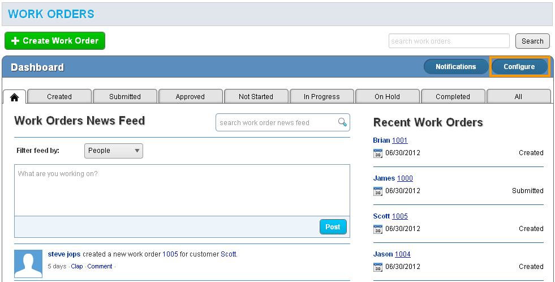Click calendar icon under Jason 1004

click(378, 267)
